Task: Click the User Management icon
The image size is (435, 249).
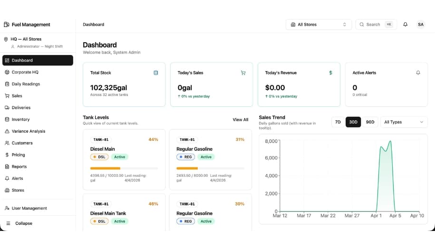Action: pos(7,208)
